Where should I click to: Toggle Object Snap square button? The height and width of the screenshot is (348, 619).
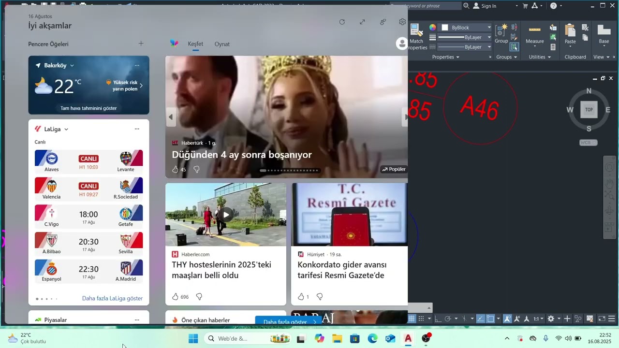tap(490, 319)
